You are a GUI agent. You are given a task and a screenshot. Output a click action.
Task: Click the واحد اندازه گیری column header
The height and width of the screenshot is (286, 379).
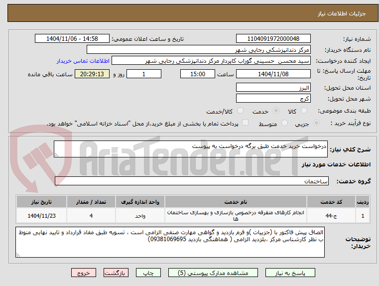tap(140, 202)
